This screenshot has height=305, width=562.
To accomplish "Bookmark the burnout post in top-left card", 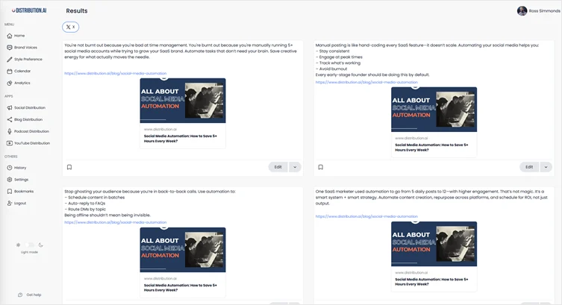I will 69,167.
